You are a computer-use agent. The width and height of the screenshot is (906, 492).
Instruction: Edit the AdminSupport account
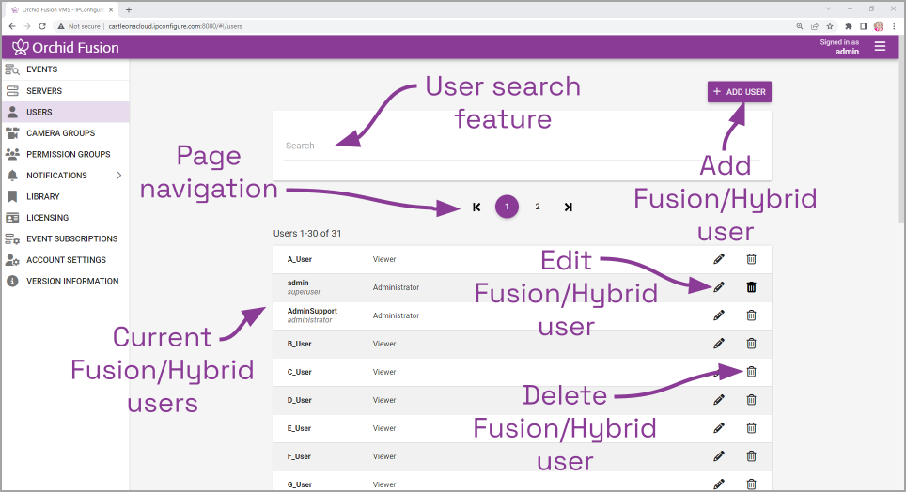point(719,315)
